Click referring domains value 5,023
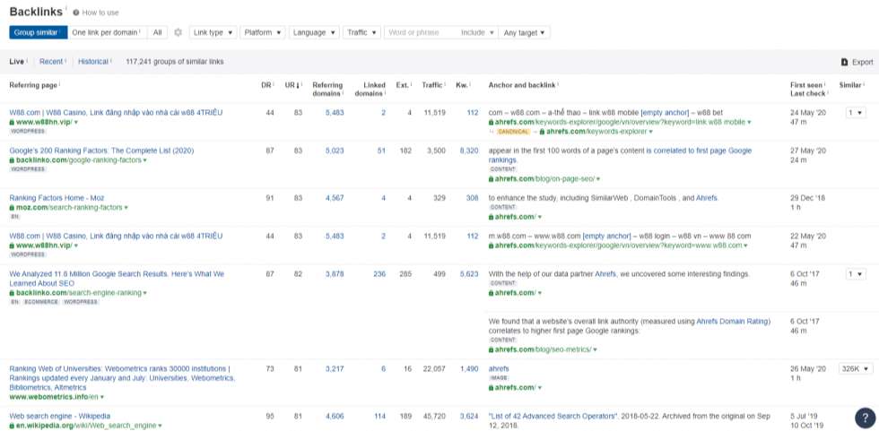This screenshot has height=431, width=879. tap(335, 151)
